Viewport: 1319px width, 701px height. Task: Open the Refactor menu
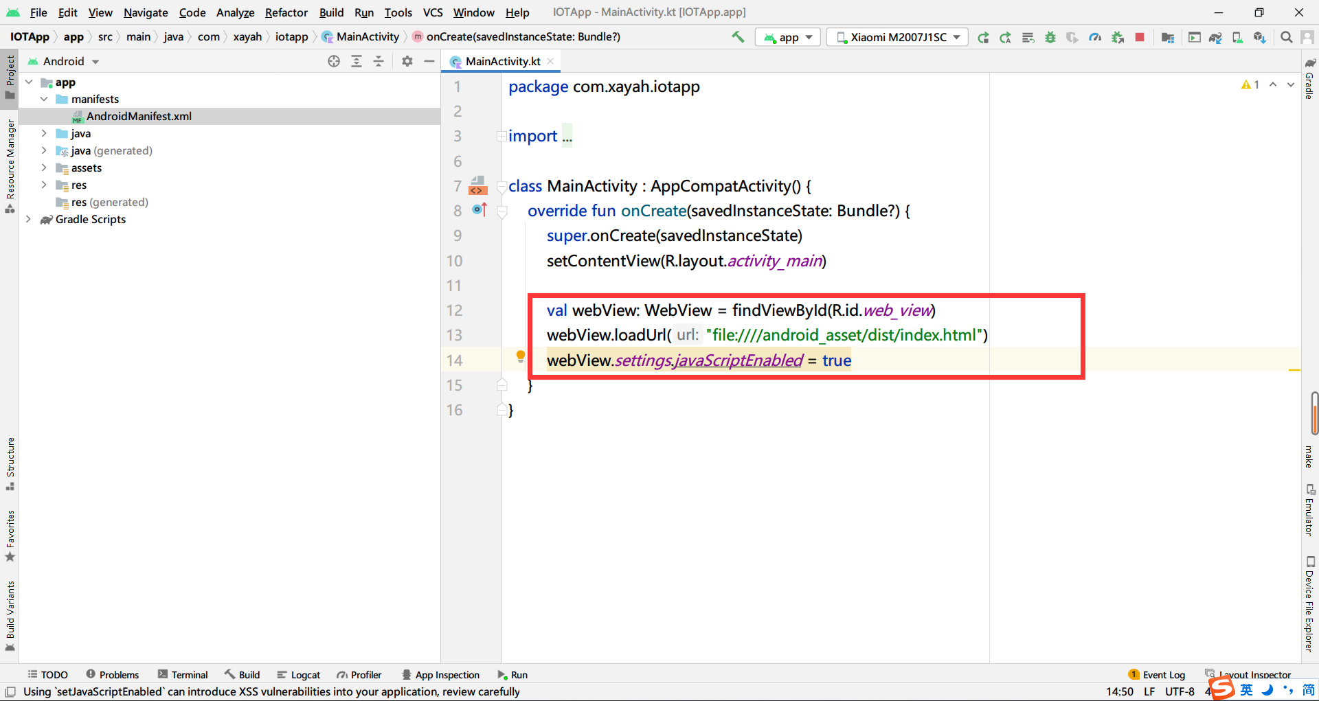click(286, 12)
